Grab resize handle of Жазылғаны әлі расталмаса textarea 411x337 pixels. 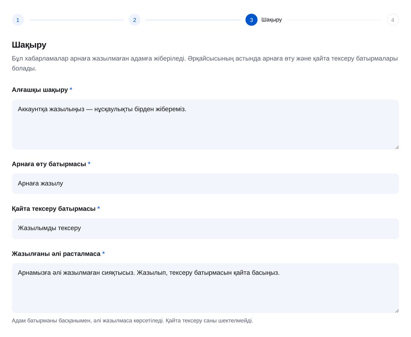click(397, 311)
